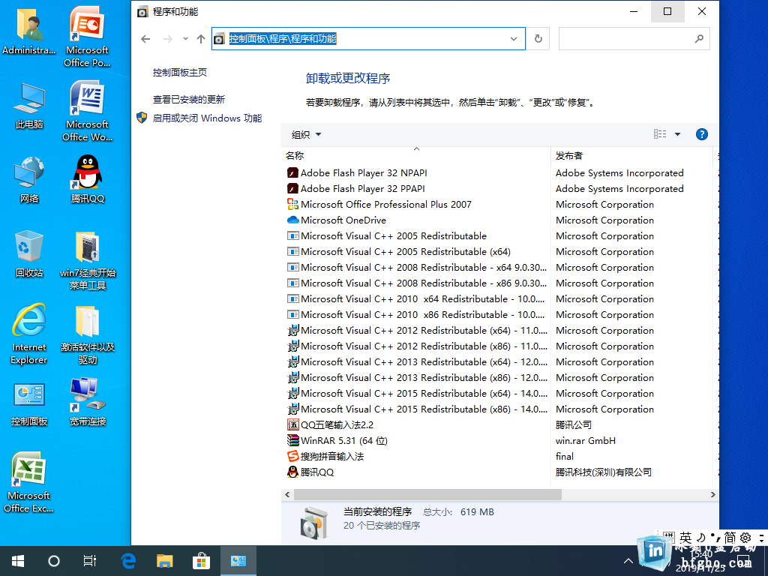
Task: Open File Explorer from the taskbar
Action: (x=164, y=561)
